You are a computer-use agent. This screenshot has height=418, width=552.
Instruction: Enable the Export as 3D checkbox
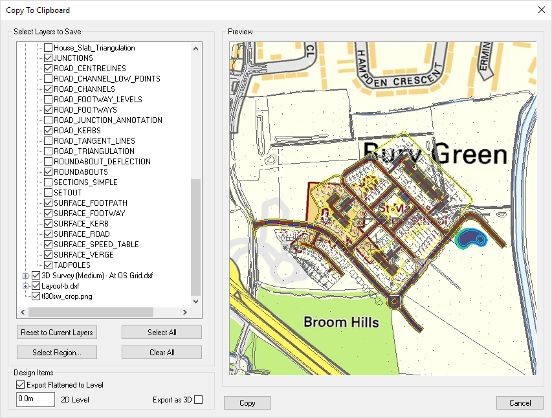(198, 400)
